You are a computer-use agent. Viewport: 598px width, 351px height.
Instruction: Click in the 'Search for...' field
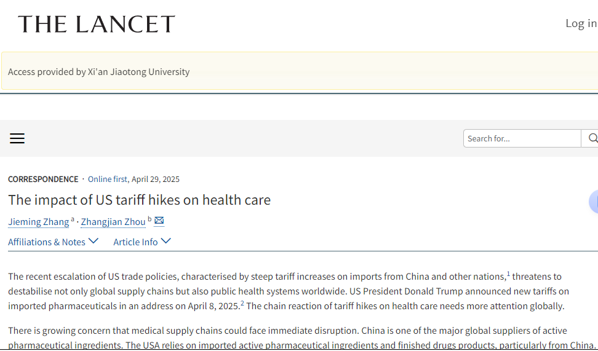pyautogui.click(x=522, y=138)
